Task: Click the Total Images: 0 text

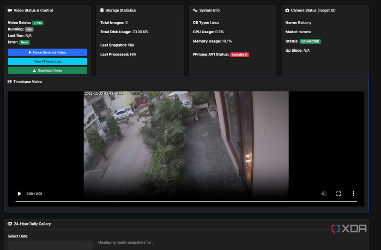Action: pos(114,23)
